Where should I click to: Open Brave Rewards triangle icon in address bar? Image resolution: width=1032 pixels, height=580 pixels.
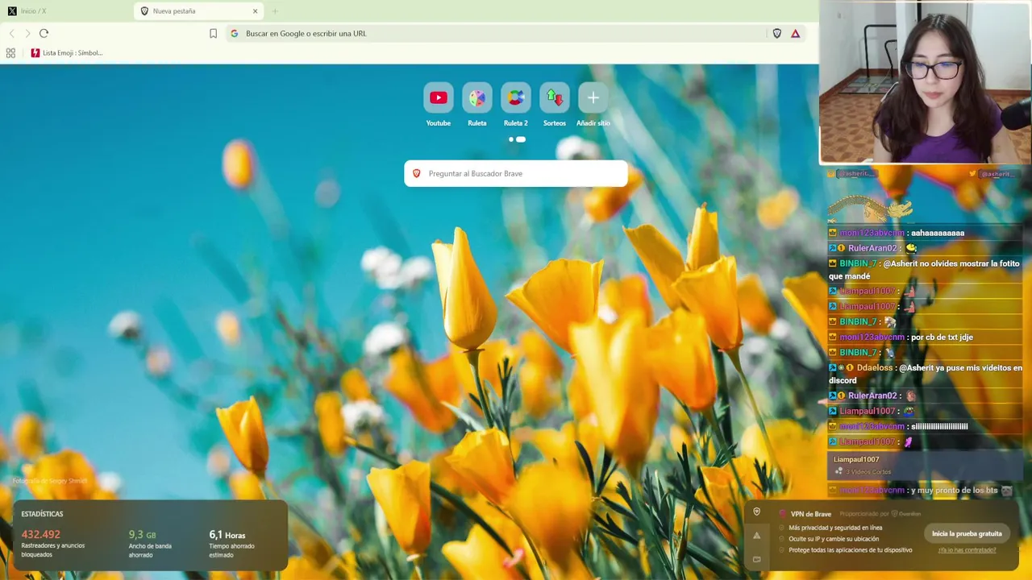[796, 33]
